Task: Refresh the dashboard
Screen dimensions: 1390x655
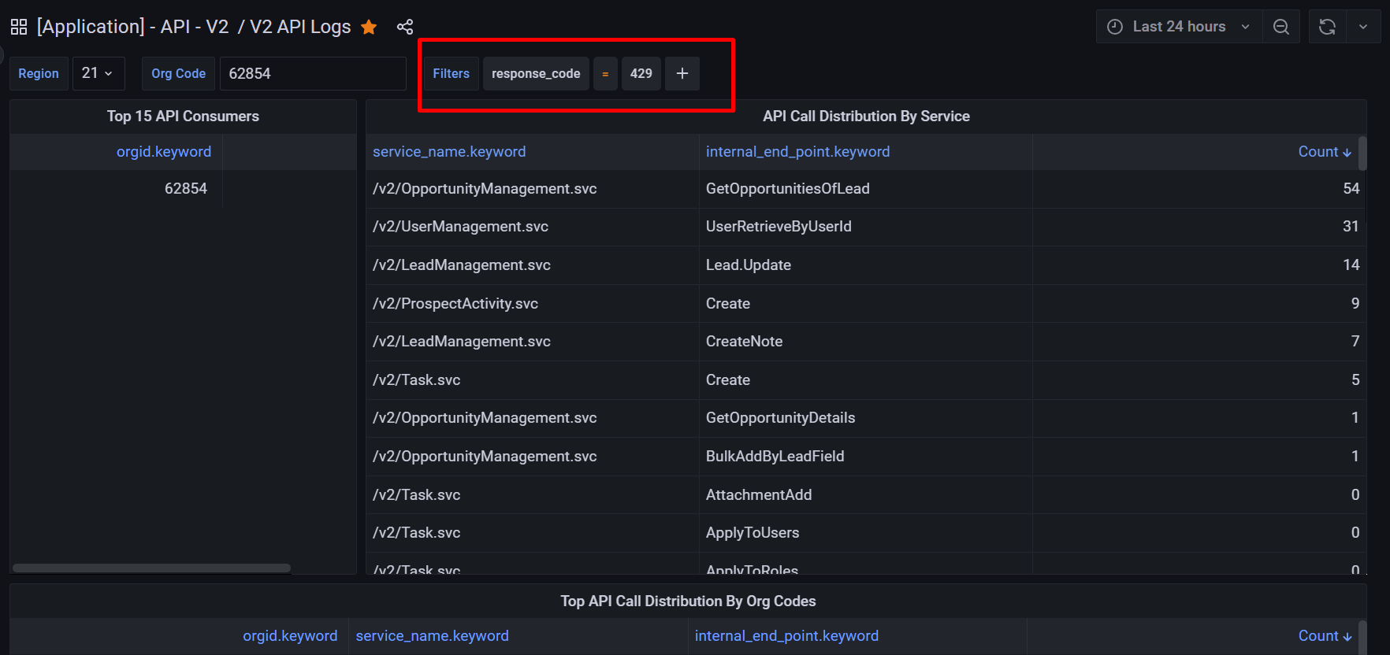Action: [1327, 27]
